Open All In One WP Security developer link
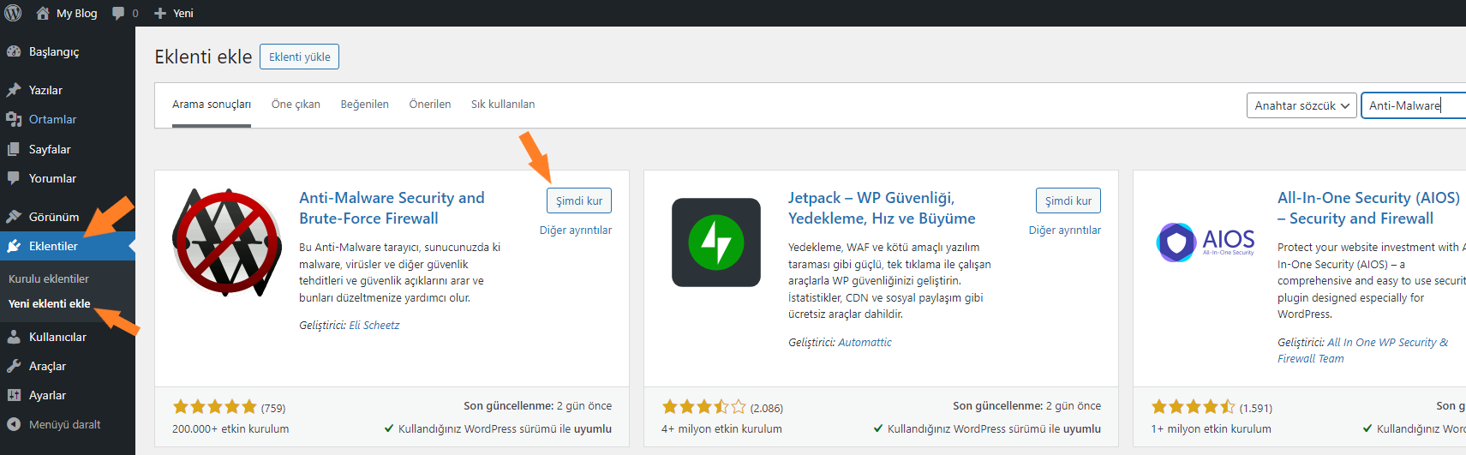 tap(1362, 350)
